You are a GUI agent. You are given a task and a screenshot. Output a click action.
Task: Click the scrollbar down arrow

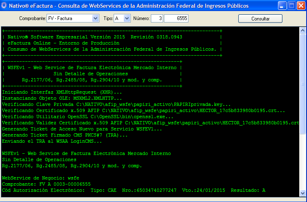click(x=302, y=193)
